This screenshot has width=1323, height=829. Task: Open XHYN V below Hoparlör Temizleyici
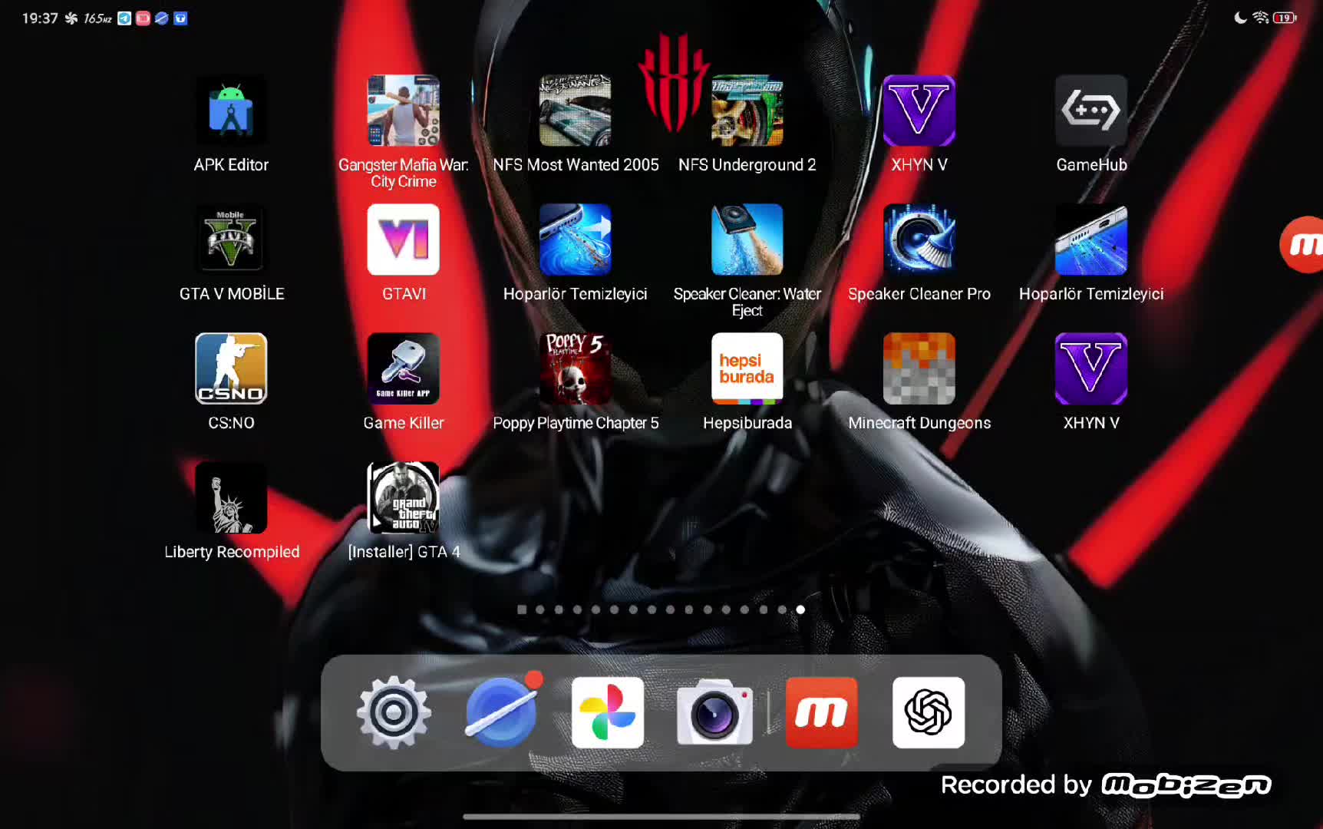click(x=1091, y=368)
